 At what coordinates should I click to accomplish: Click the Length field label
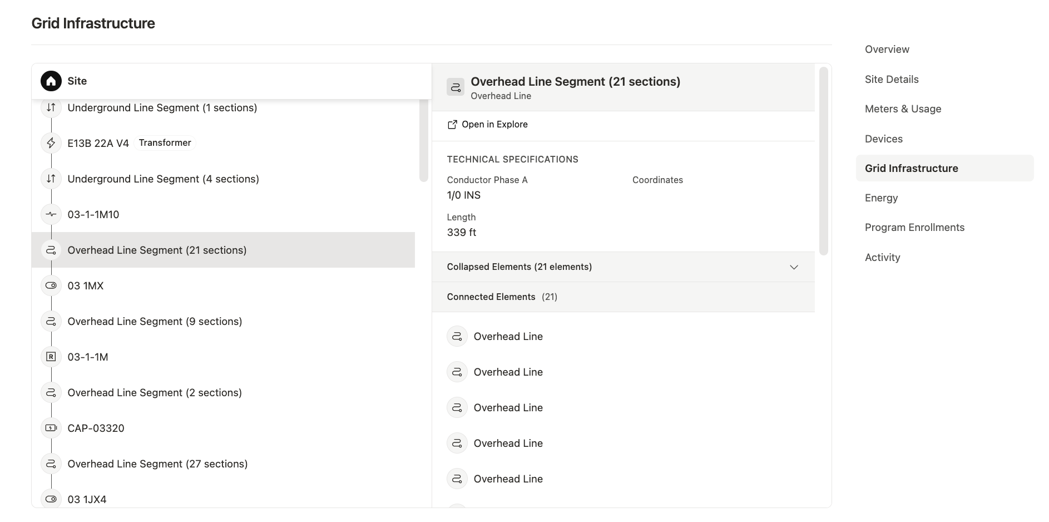pyautogui.click(x=462, y=218)
